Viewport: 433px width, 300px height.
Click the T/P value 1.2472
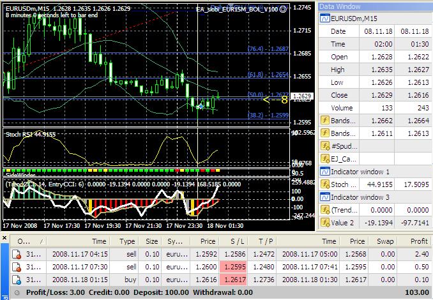[264, 254]
